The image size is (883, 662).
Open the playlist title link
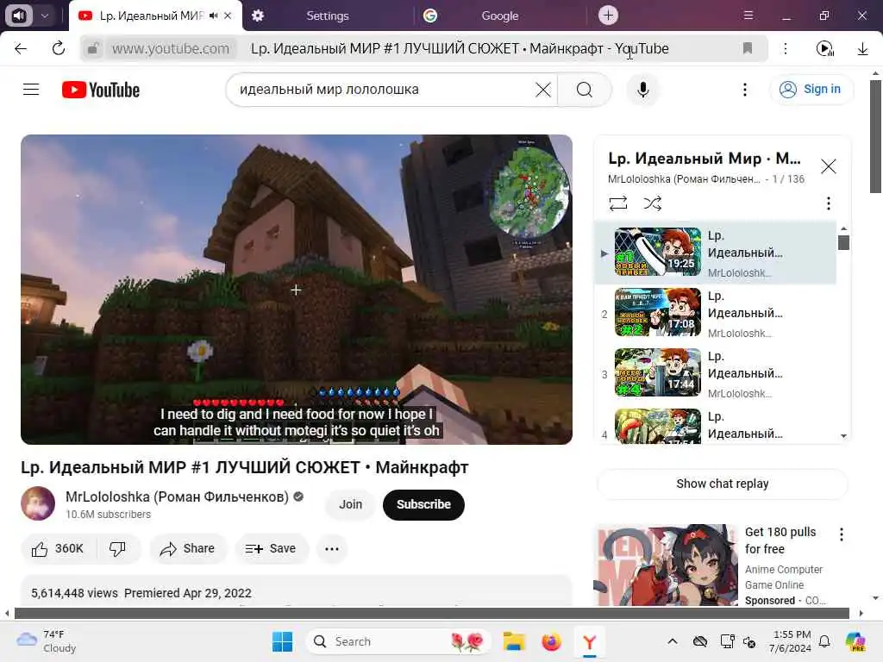click(704, 159)
